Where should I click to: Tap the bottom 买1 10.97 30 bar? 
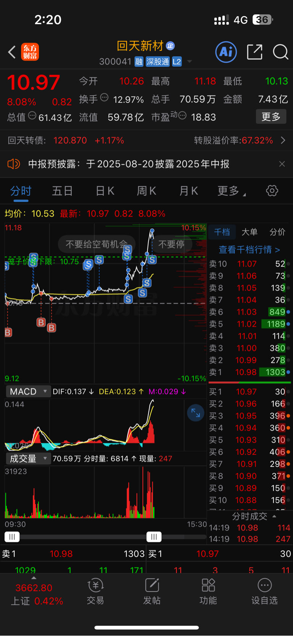tap(219, 554)
